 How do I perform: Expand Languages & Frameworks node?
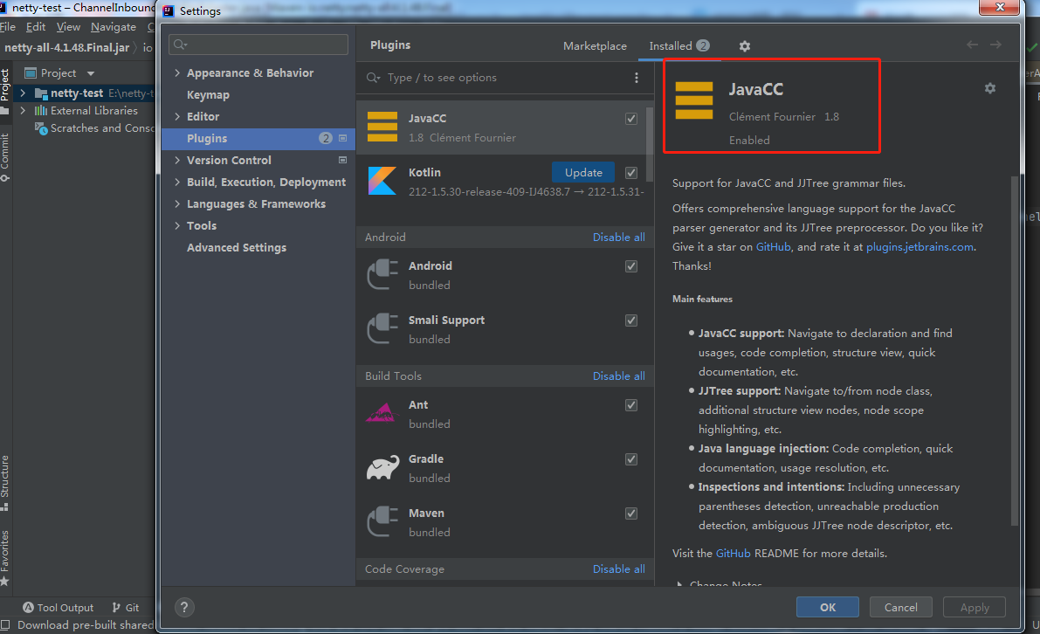pyautogui.click(x=177, y=203)
